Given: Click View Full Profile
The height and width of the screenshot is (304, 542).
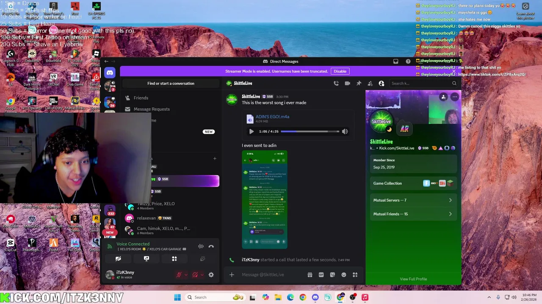Looking at the screenshot, I should (x=413, y=279).
